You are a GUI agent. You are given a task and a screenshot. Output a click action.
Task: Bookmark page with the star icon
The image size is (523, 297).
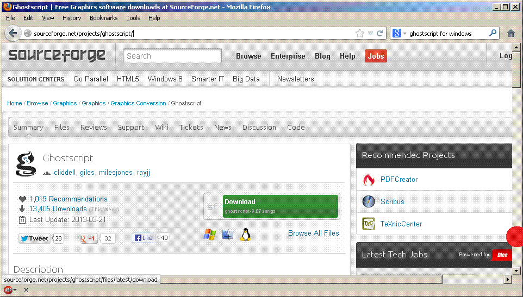359,33
